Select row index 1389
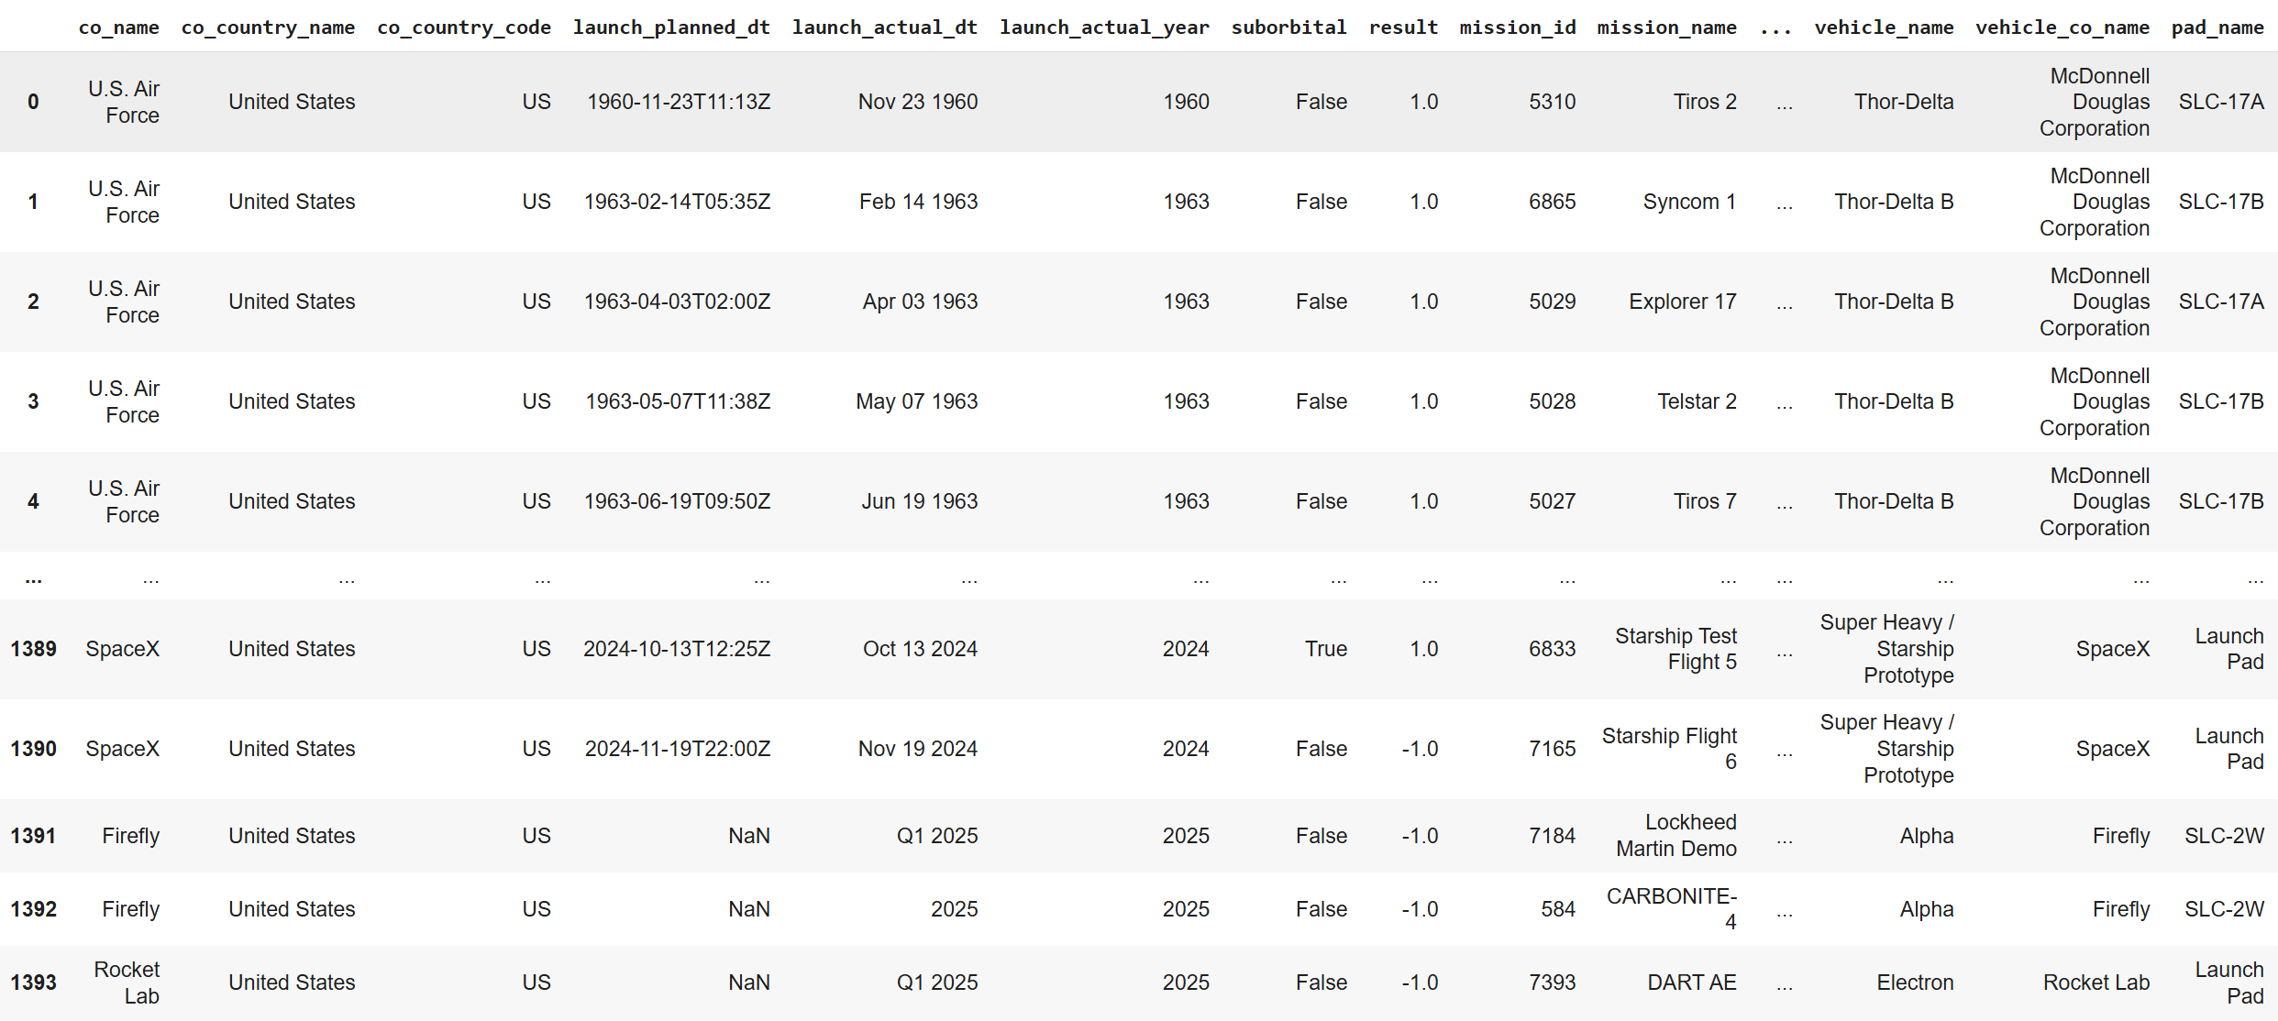The image size is (2278, 1021). [x=33, y=649]
